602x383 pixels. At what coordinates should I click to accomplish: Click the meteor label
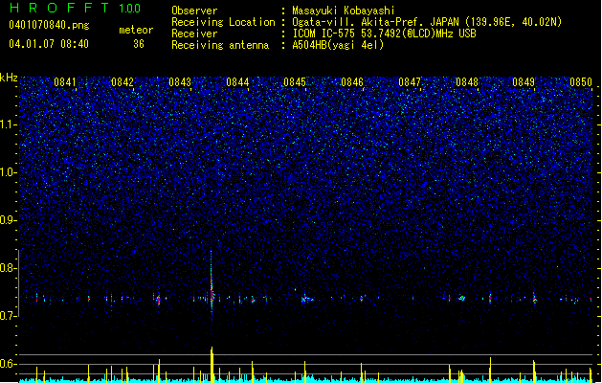click(136, 30)
